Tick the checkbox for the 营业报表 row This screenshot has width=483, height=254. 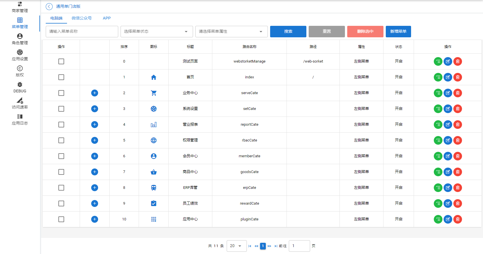coord(61,125)
